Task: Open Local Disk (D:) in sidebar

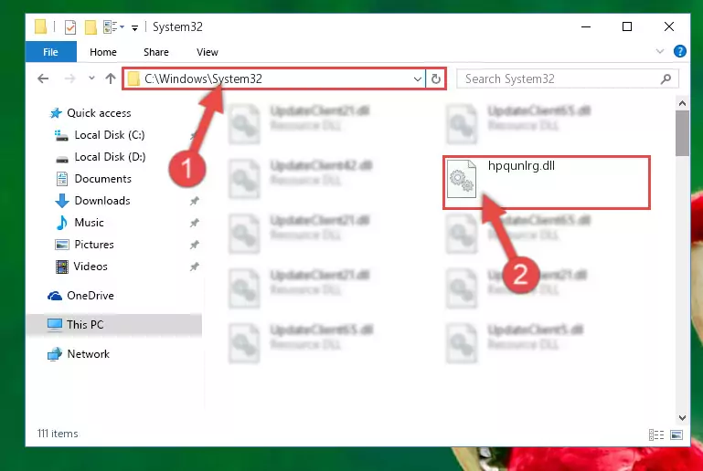Action: click(x=110, y=157)
